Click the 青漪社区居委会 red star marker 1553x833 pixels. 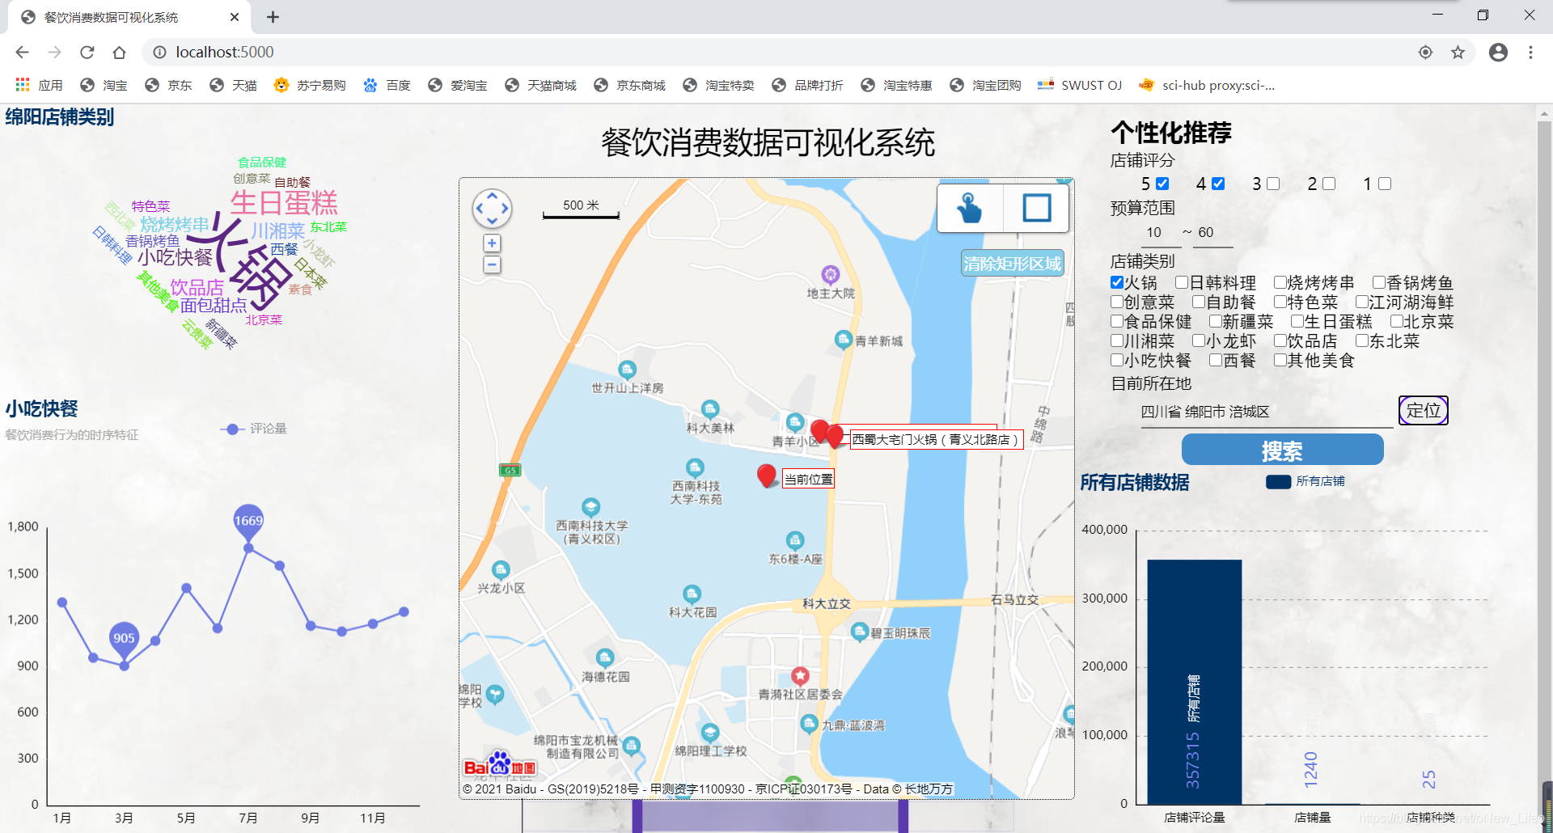click(x=800, y=675)
